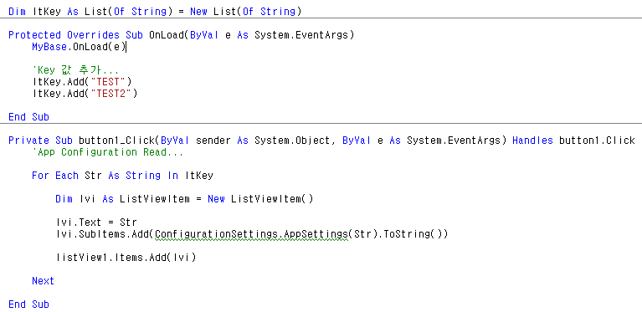The height and width of the screenshot is (312, 642).
Task: Click "Dim lvi As ListViewItem" declaration
Action: [122, 199]
